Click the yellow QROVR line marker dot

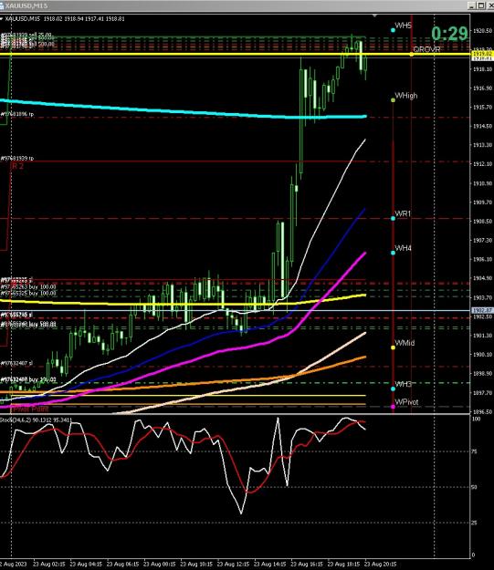coord(412,55)
